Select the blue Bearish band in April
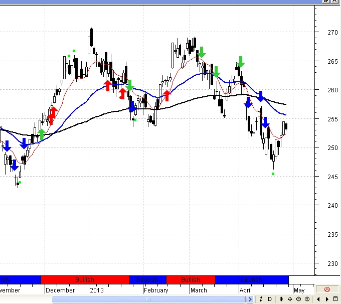Image resolution: width=341 pixels, height=304 pixels. click(x=251, y=280)
